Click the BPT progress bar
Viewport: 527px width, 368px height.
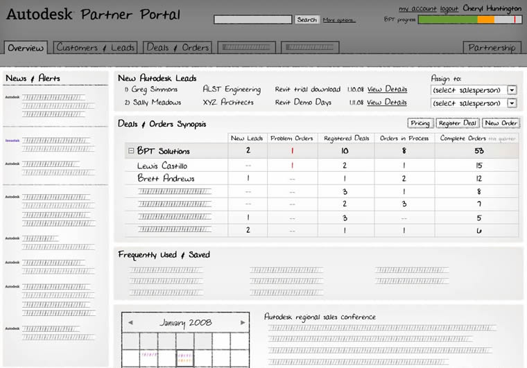(470, 20)
